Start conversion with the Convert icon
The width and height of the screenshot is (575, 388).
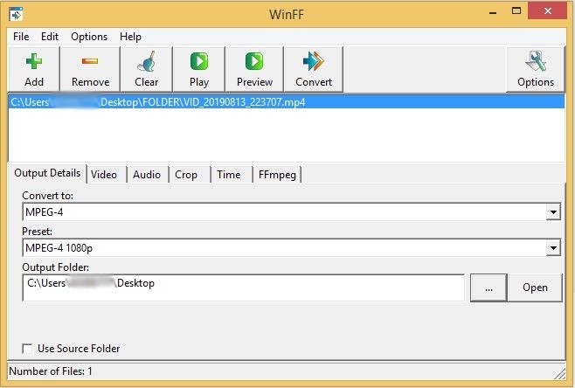314,61
